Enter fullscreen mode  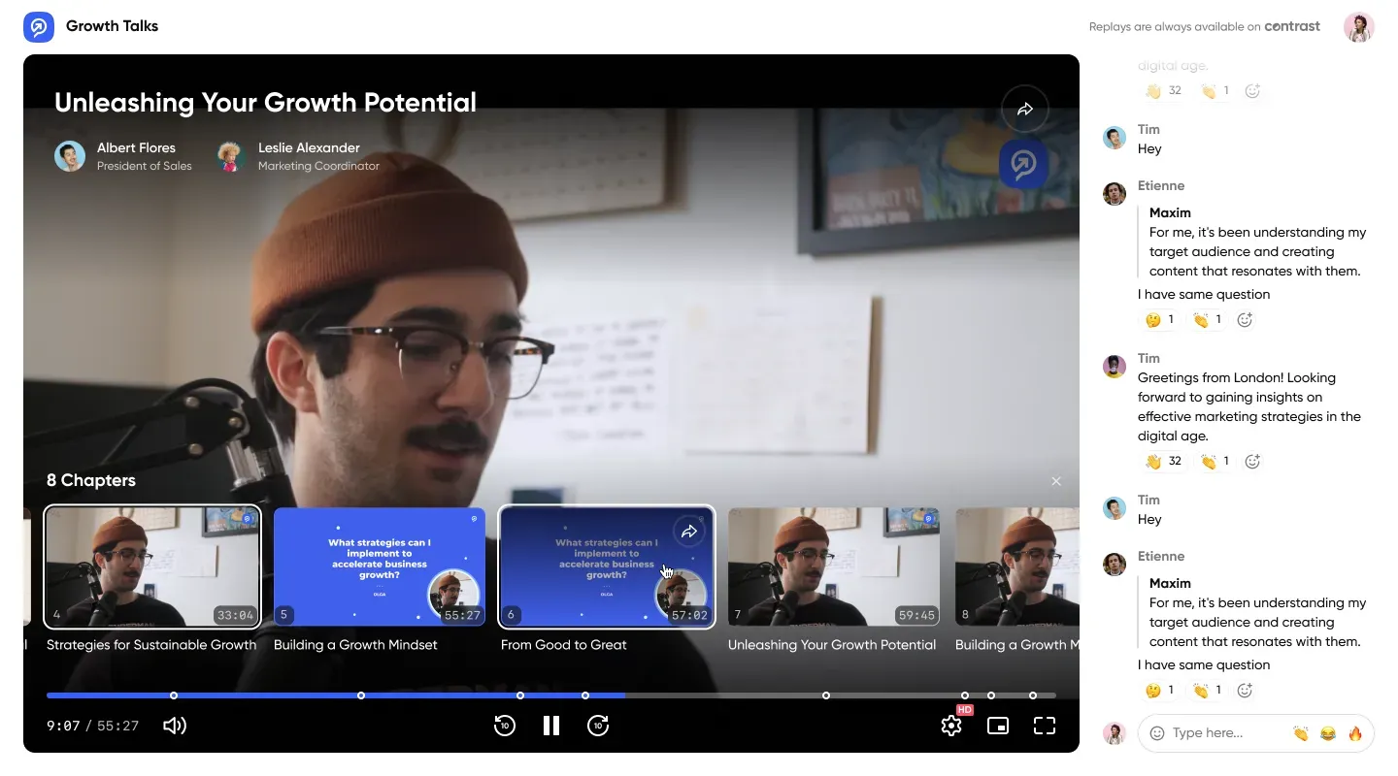coord(1044,725)
